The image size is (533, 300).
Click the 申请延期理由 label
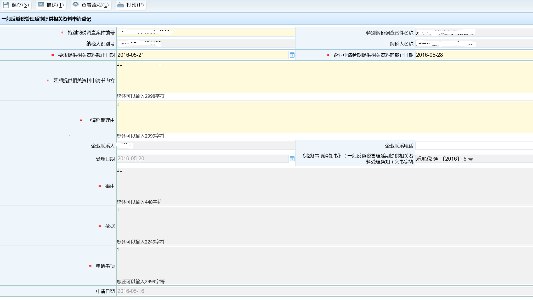(101, 120)
